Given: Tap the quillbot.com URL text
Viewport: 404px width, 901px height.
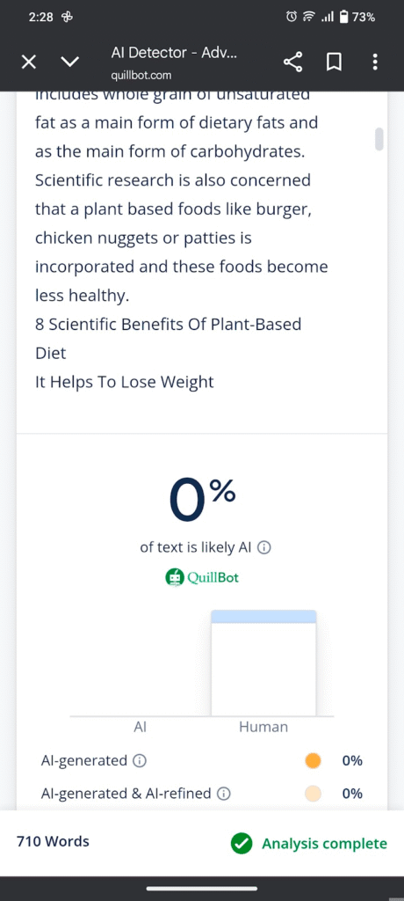Looking at the screenshot, I should tap(141, 76).
